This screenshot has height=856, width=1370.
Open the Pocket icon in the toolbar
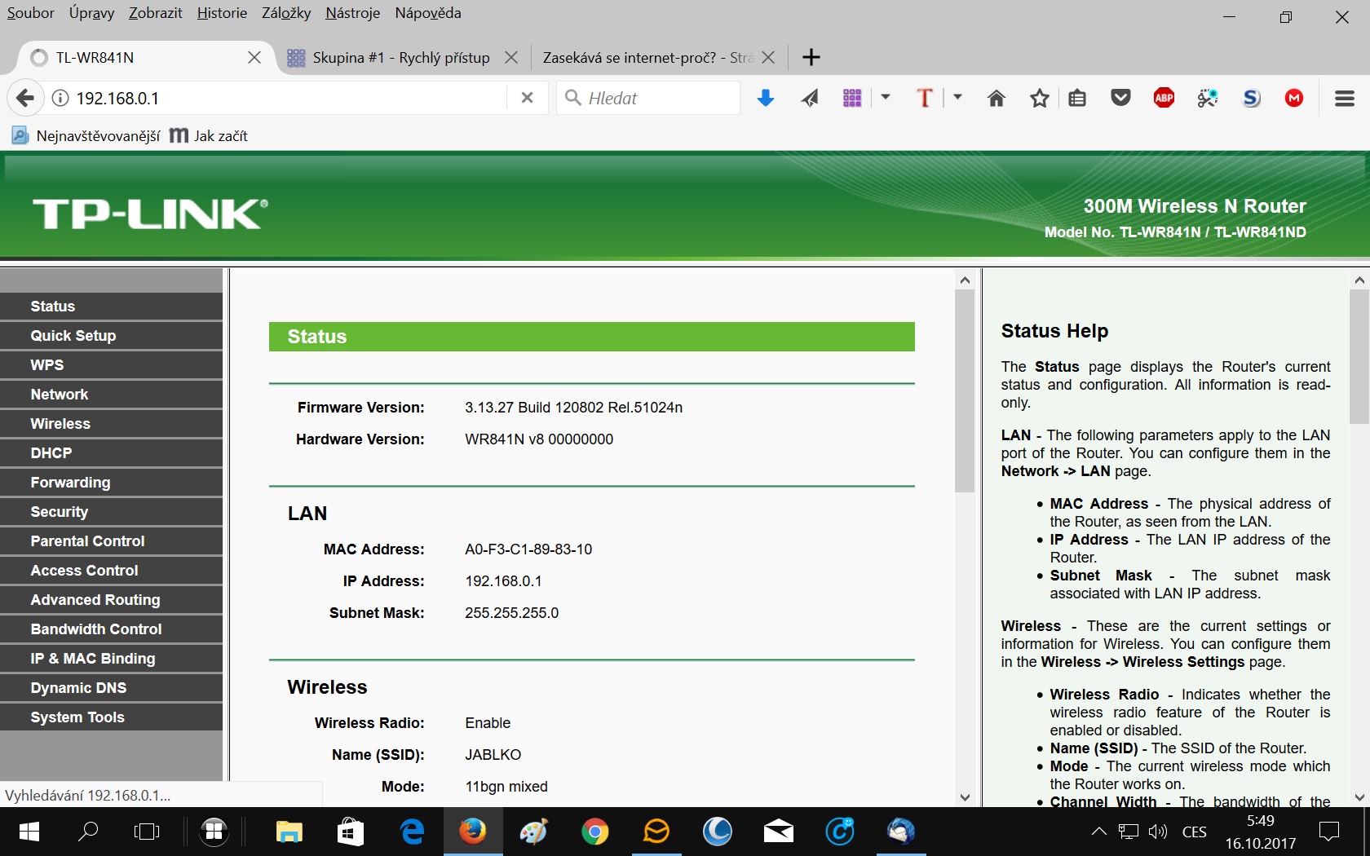[1120, 99]
